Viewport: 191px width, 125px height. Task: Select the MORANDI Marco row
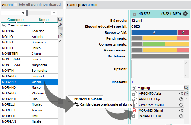(29, 87)
